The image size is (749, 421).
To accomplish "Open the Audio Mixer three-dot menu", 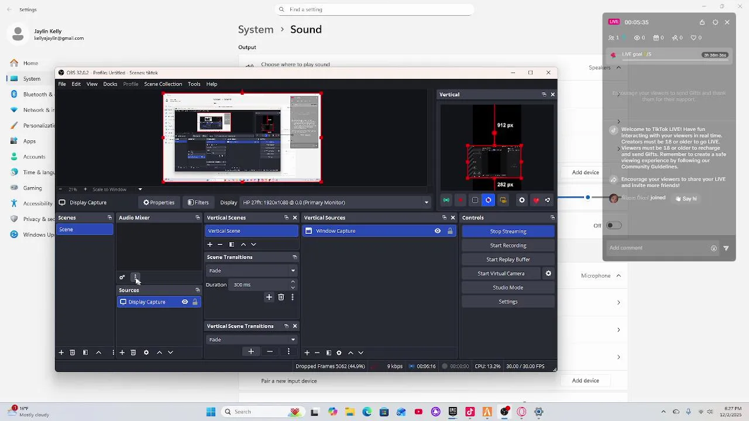I will tap(135, 277).
